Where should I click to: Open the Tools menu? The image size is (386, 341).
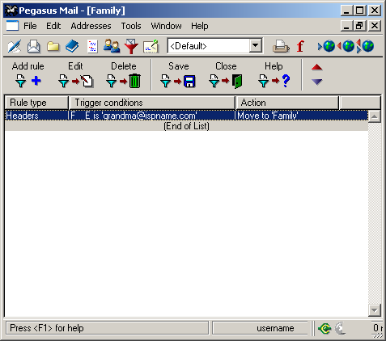[131, 26]
